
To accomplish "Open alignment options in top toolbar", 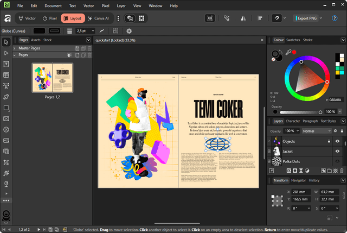I will (x=260, y=18).
